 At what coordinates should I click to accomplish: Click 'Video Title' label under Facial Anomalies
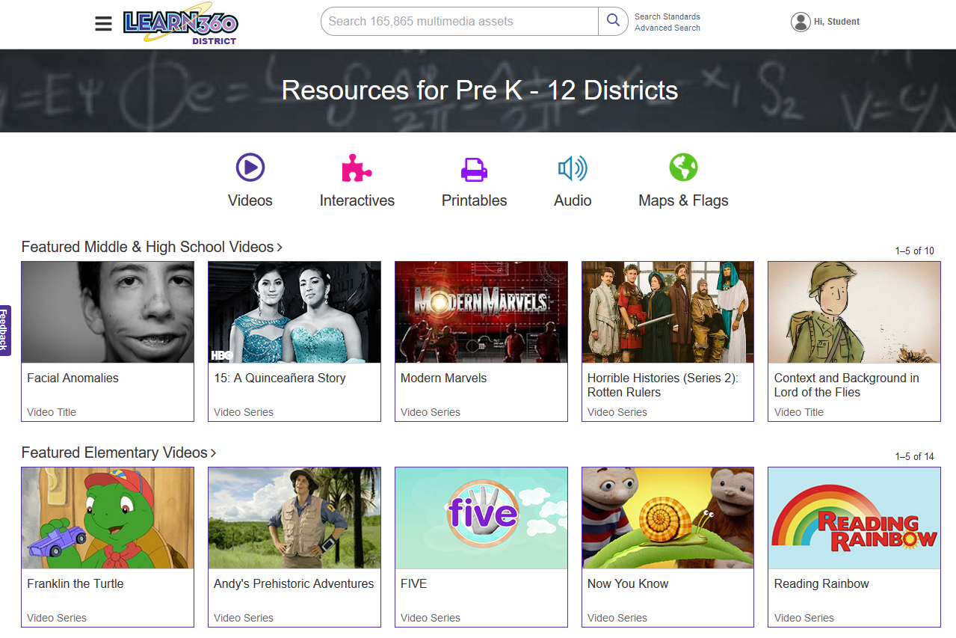[52, 412]
